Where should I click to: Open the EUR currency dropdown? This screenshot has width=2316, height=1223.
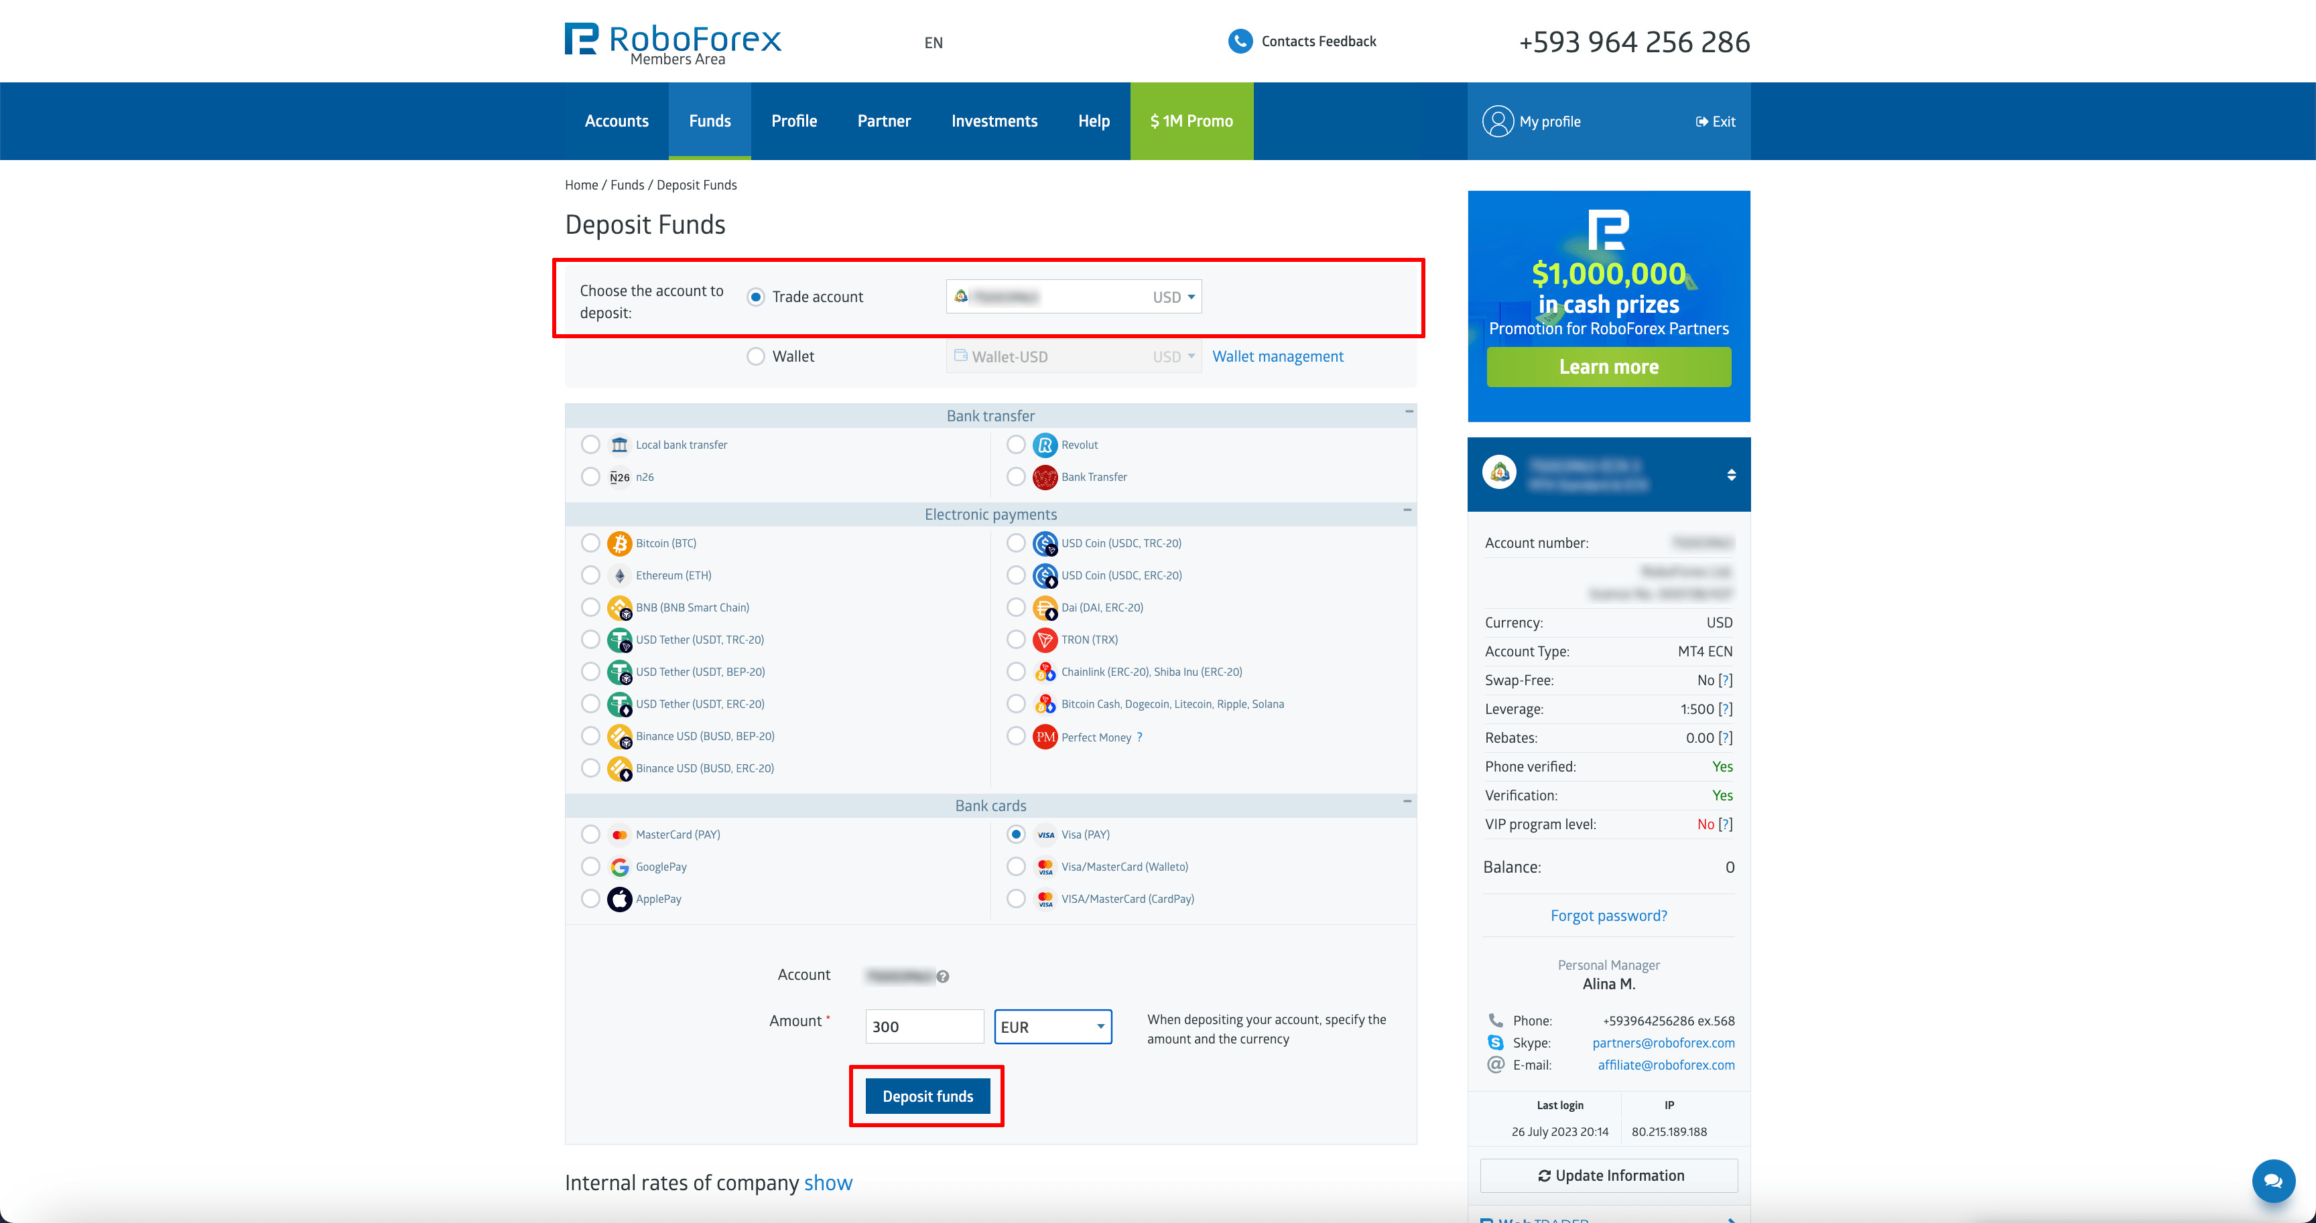point(1053,1027)
